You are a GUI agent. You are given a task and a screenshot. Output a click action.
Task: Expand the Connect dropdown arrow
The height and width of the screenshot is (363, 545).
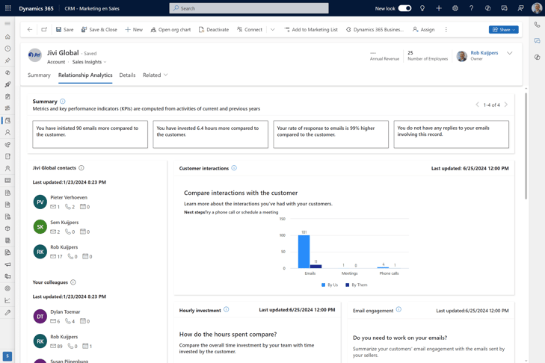[272, 30]
